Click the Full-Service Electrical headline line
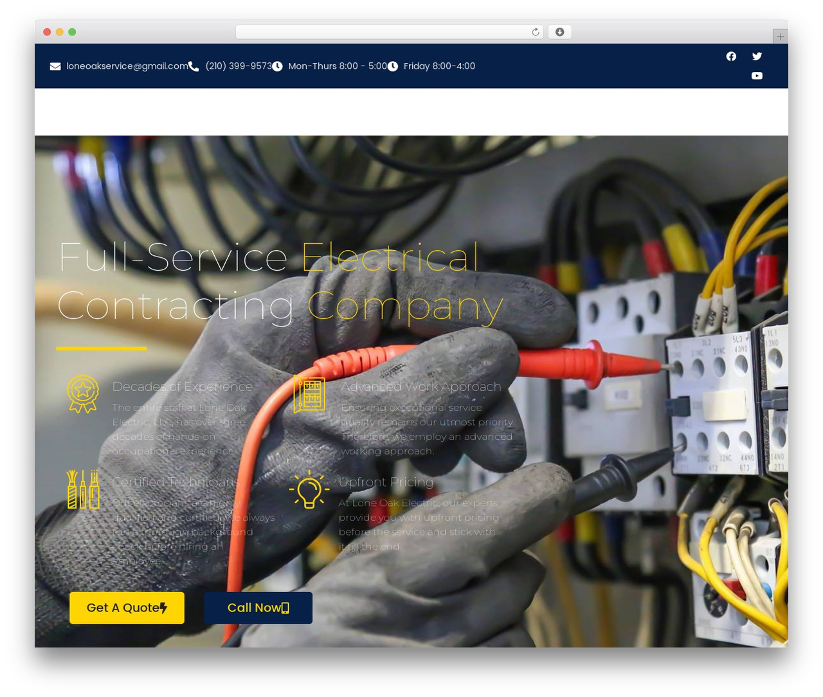The width and height of the screenshot is (823, 697). click(x=269, y=257)
